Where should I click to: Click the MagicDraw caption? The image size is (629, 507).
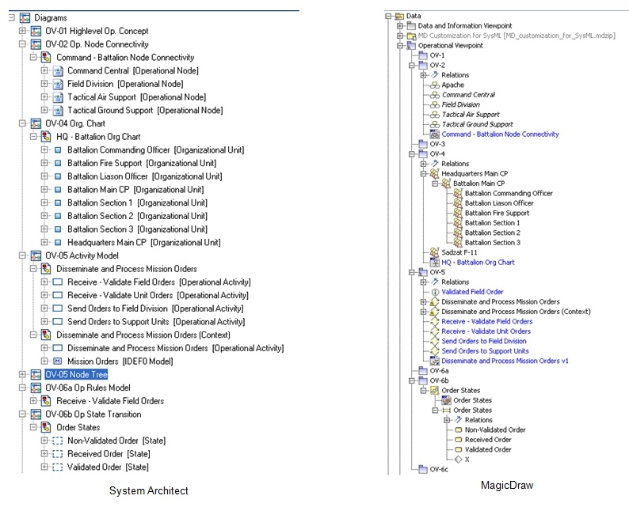[x=507, y=486]
